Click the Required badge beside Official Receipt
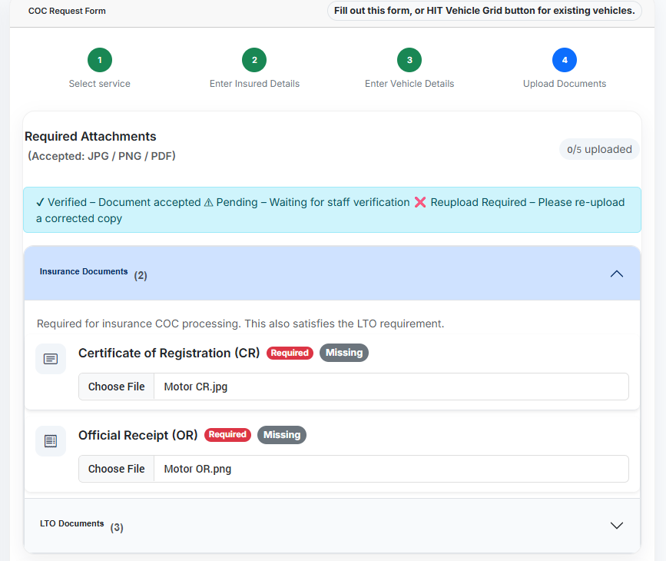 click(228, 435)
